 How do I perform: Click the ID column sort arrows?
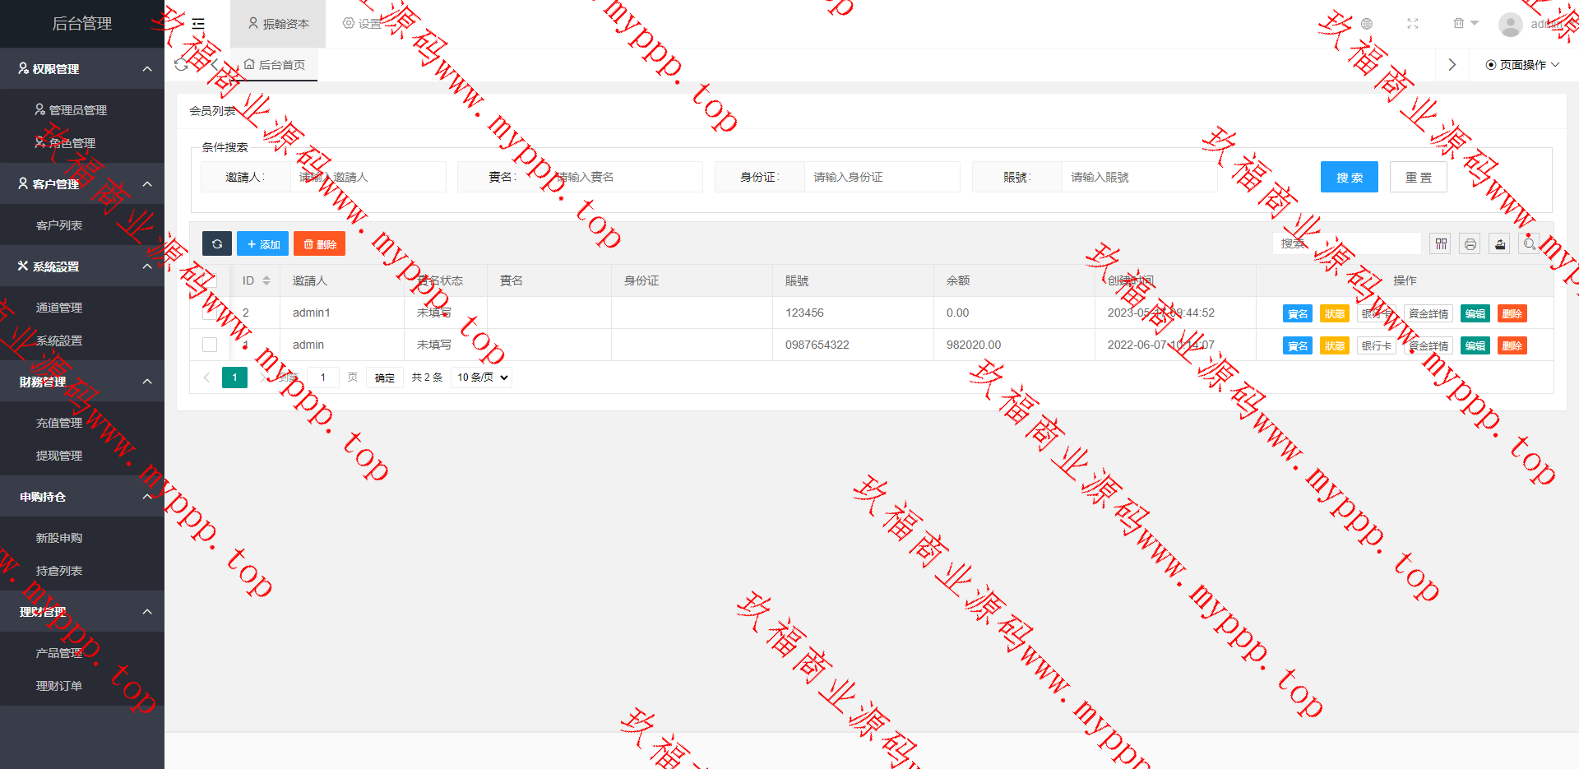(266, 280)
